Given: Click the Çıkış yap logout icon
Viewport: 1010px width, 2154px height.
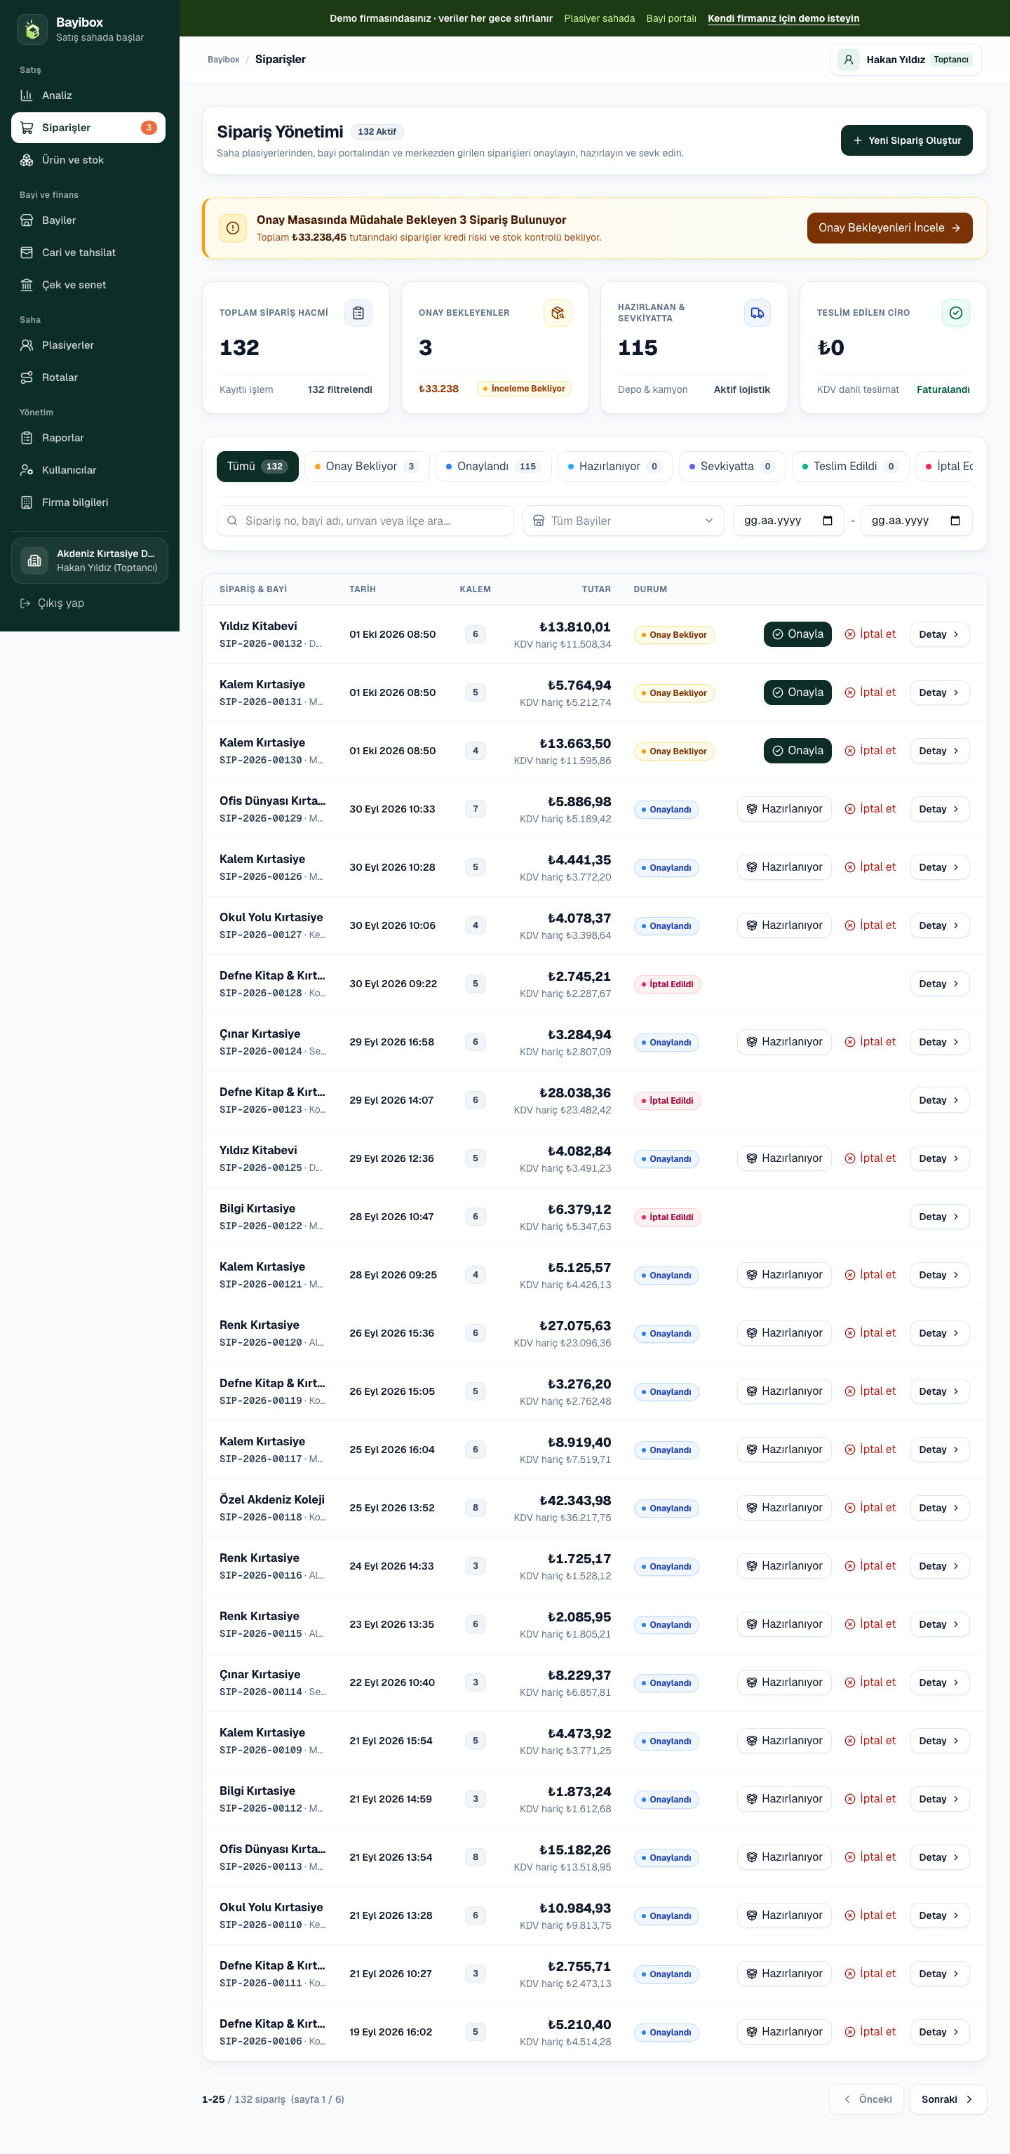Looking at the screenshot, I should 25,603.
